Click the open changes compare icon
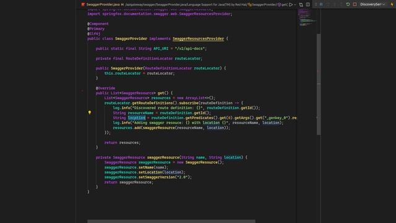Screen dimensions: 396x223 pyautogui.click(x=301, y=4)
